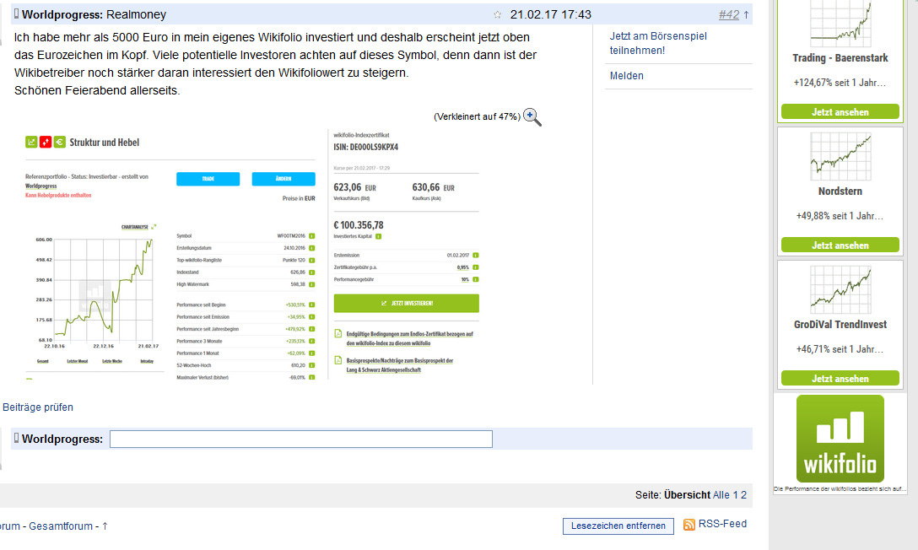Viewport: 918px width, 550px height.
Task: Click the up arrow after Gesamtforum
Action: (105, 526)
